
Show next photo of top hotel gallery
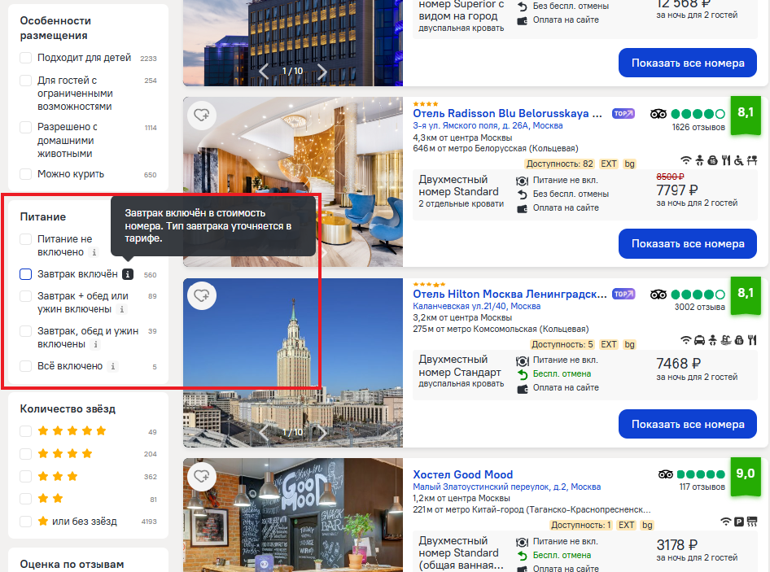[x=322, y=72]
